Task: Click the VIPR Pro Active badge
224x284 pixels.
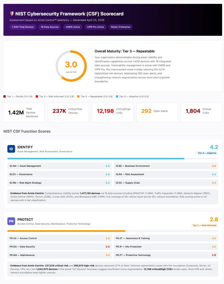Action: coord(96,27)
